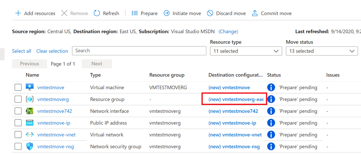The height and width of the screenshot is (154, 361).
Task: Click into the Search resources field
Action: (139, 51)
